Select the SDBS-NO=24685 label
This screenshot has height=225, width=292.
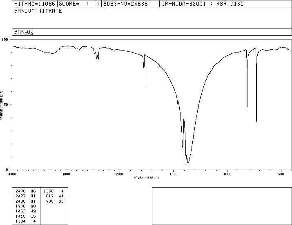125,4
